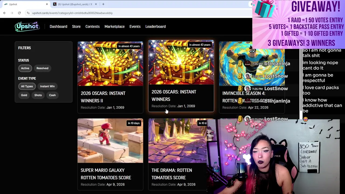Reload the page with the refresh icon
This screenshot has width=345, height=194.
pyautogui.click(x=19, y=13)
